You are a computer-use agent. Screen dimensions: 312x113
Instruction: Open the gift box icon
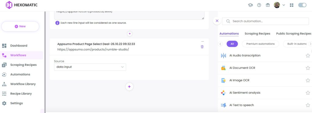click(x=268, y=5)
